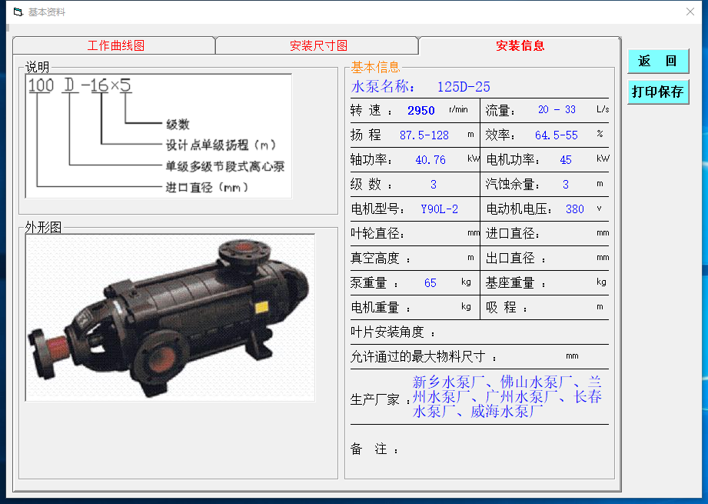Click flow value 20 - 33
The width and height of the screenshot is (708, 504).
[557, 110]
